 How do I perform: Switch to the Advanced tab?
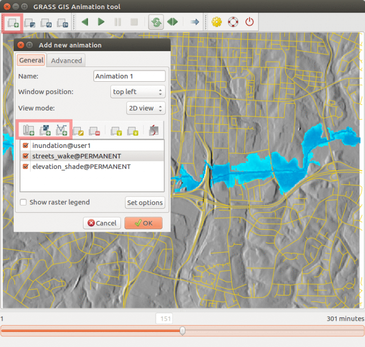(66, 60)
